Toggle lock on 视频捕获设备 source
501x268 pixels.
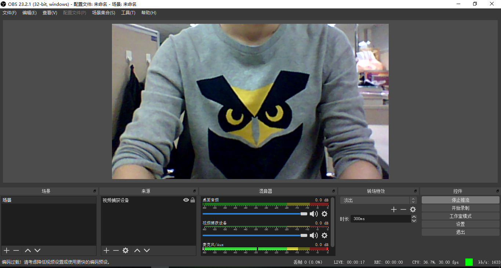193,200
